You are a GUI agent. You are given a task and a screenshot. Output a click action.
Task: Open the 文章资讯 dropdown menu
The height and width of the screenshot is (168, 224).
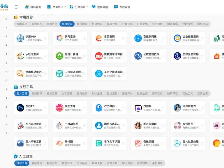57,7
